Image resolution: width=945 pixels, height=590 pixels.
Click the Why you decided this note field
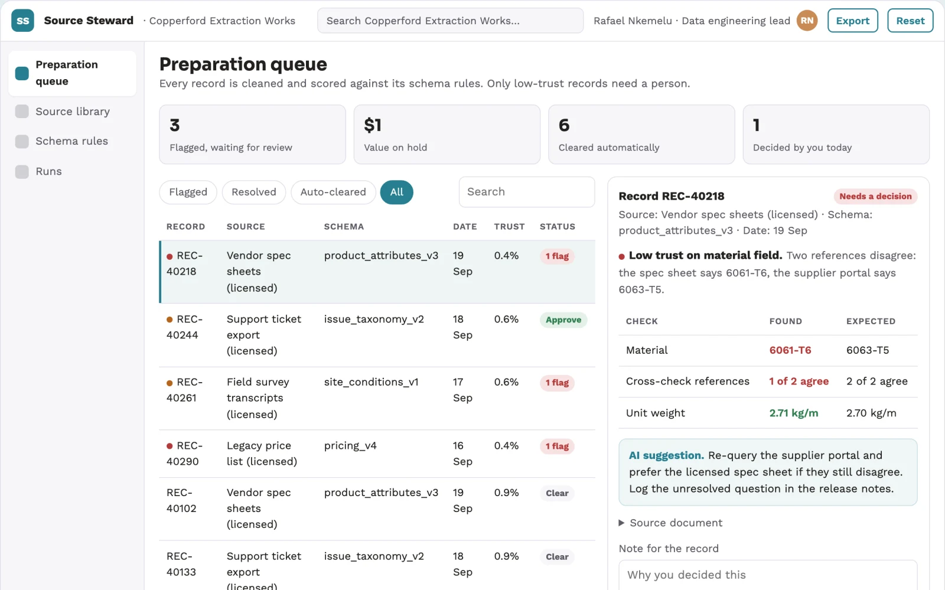click(x=768, y=575)
